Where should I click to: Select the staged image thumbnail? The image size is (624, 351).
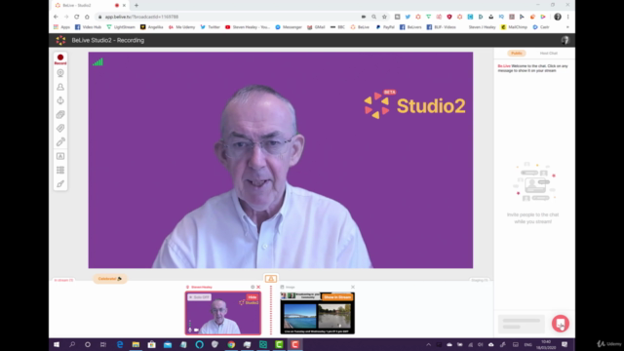(x=317, y=313)
